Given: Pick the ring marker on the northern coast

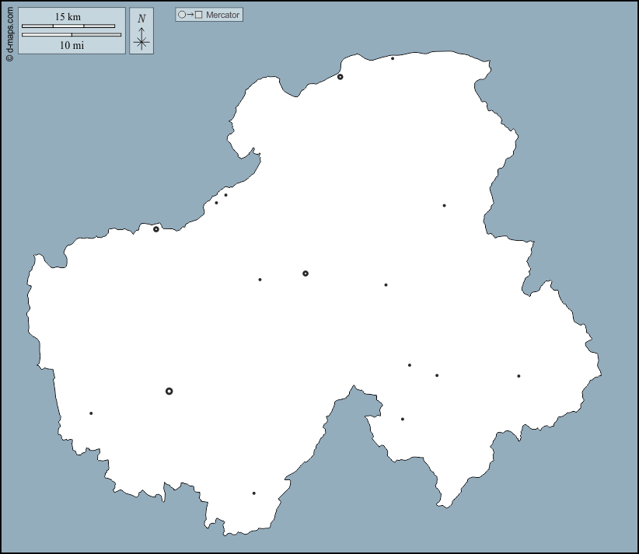Looking at the screenshot, I should click(340, 77).
